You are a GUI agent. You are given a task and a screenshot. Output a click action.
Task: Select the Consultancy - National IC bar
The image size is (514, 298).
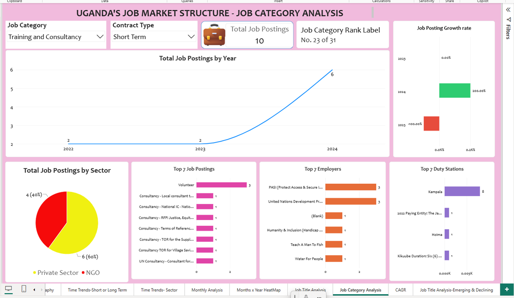205,207
